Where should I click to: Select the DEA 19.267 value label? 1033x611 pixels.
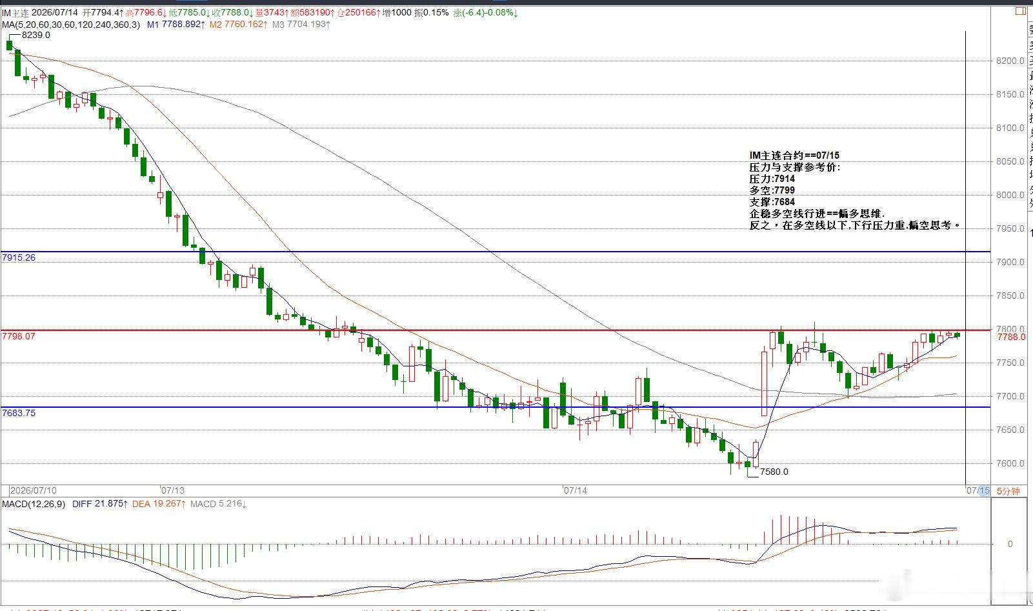click(159, 504)
